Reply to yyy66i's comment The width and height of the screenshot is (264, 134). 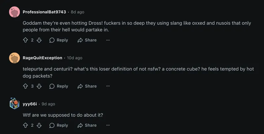(x=58, y=125)
